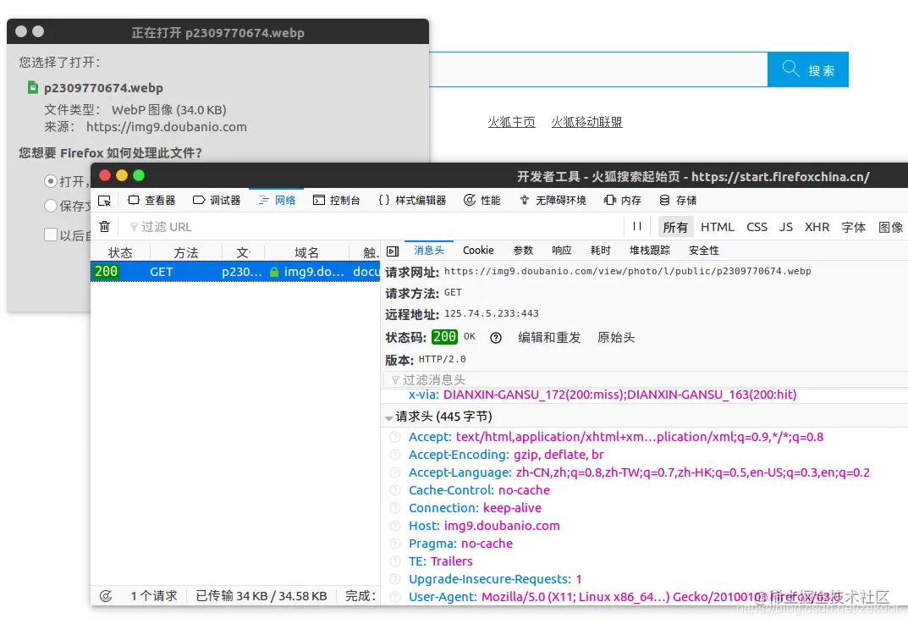Collapse the 请求头 (445 字节) section
Screen dimensions: 908x624
point(388,417)
